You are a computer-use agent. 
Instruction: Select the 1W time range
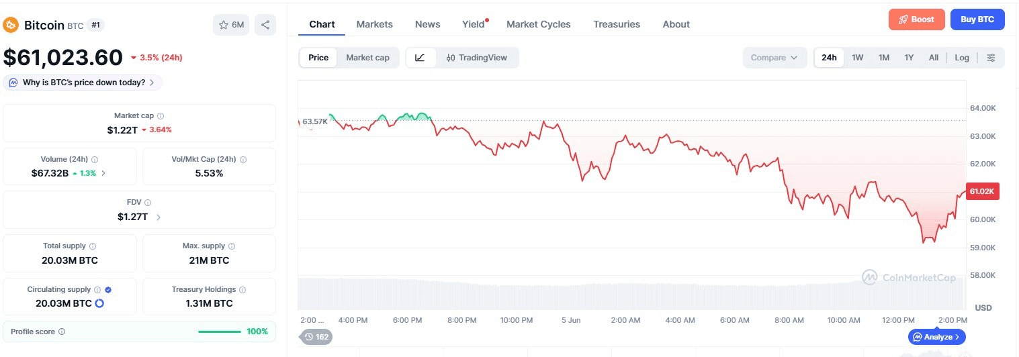858,58
